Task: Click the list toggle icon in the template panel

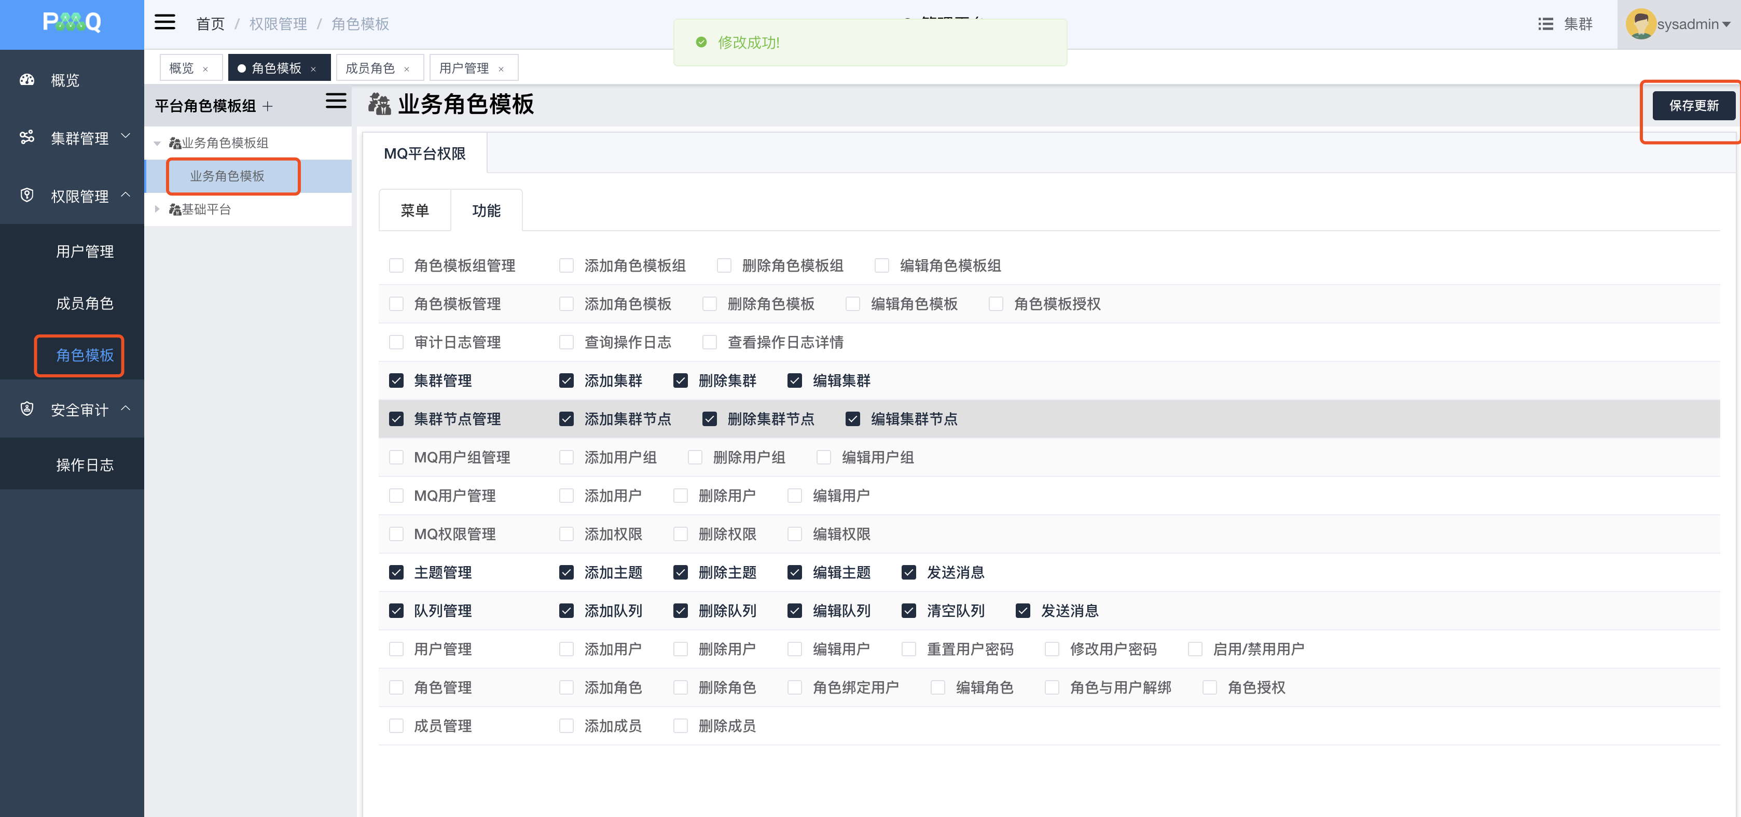Action: pos(335,101)
